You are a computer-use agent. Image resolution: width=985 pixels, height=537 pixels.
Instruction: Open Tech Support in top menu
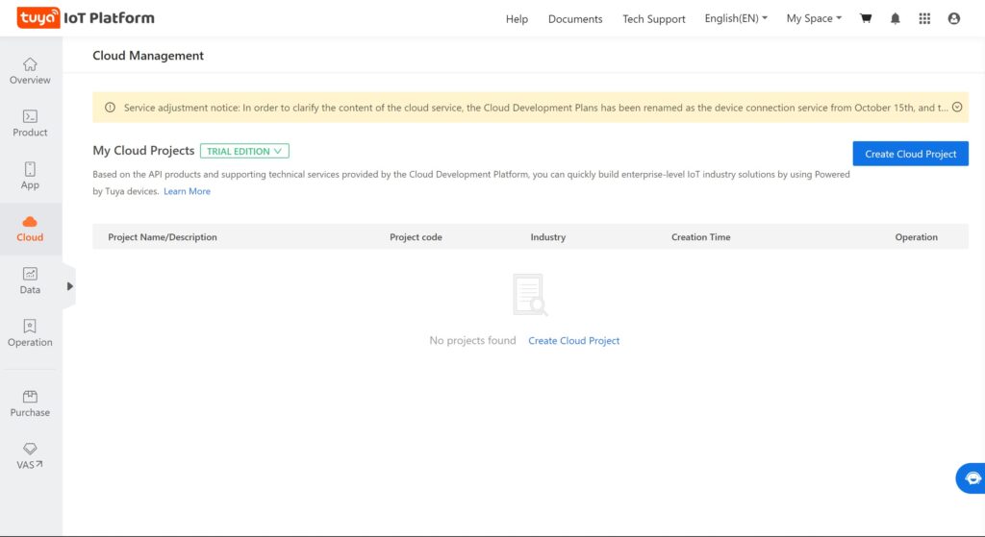point(654,19)
